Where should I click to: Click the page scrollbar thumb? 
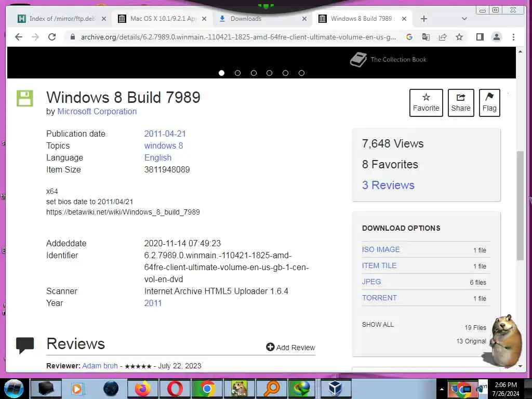tap(520, 206)
